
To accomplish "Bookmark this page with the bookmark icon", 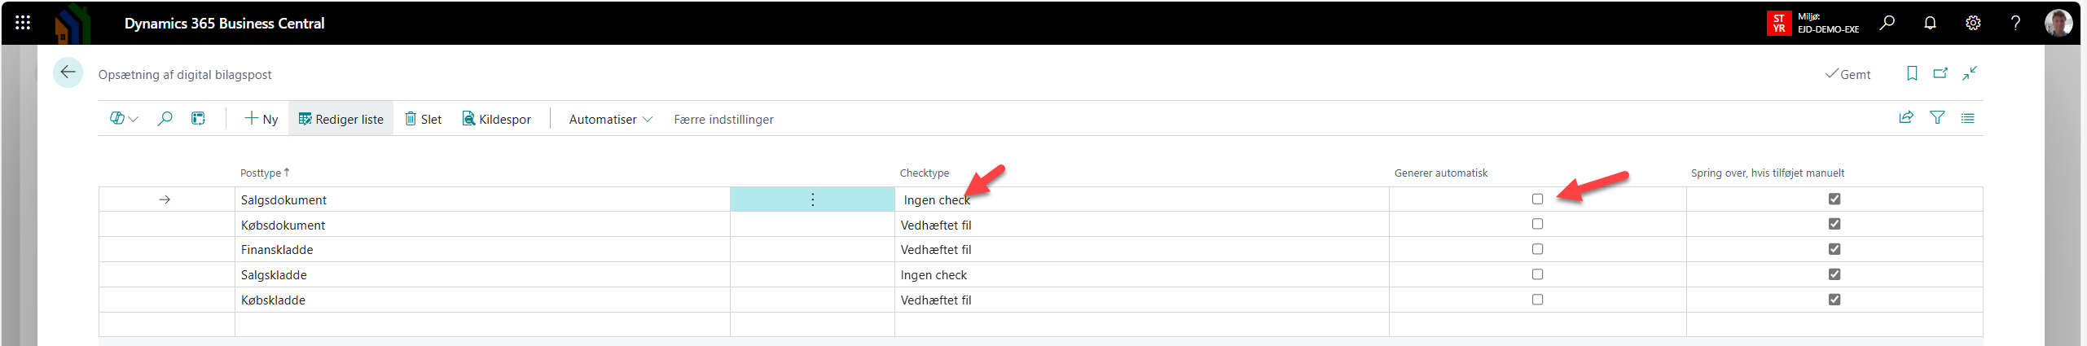I will [1912, 73].
